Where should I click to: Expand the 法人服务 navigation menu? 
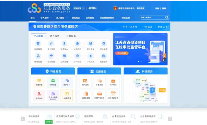coord(62,18)
